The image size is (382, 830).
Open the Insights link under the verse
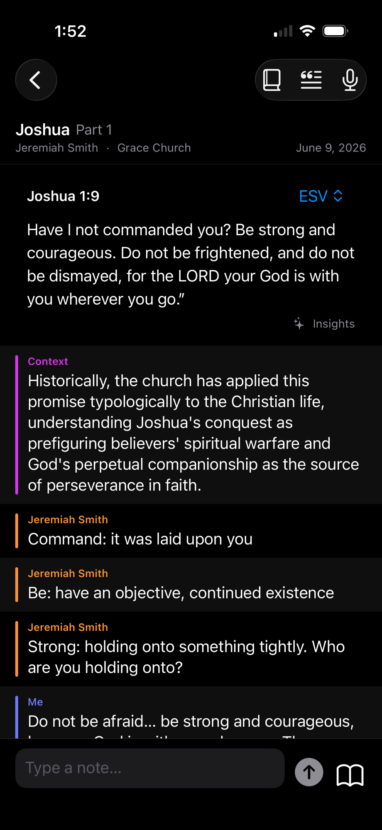coord(334,324)
